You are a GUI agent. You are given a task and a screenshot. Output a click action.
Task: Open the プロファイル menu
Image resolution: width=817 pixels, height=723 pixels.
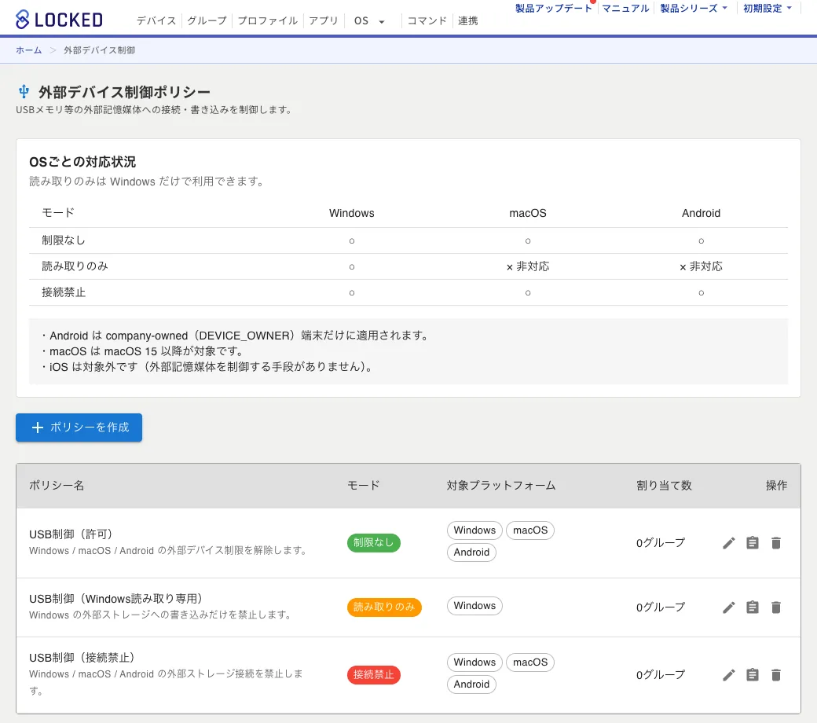tap(267, 21)
